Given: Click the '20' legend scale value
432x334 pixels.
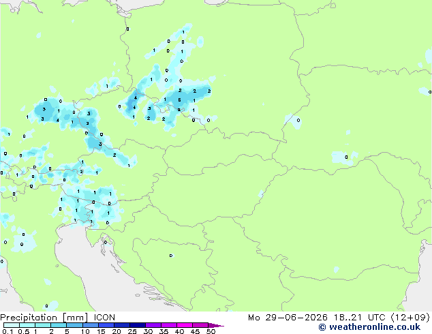Looking at the screenshot, I should 117,331.
